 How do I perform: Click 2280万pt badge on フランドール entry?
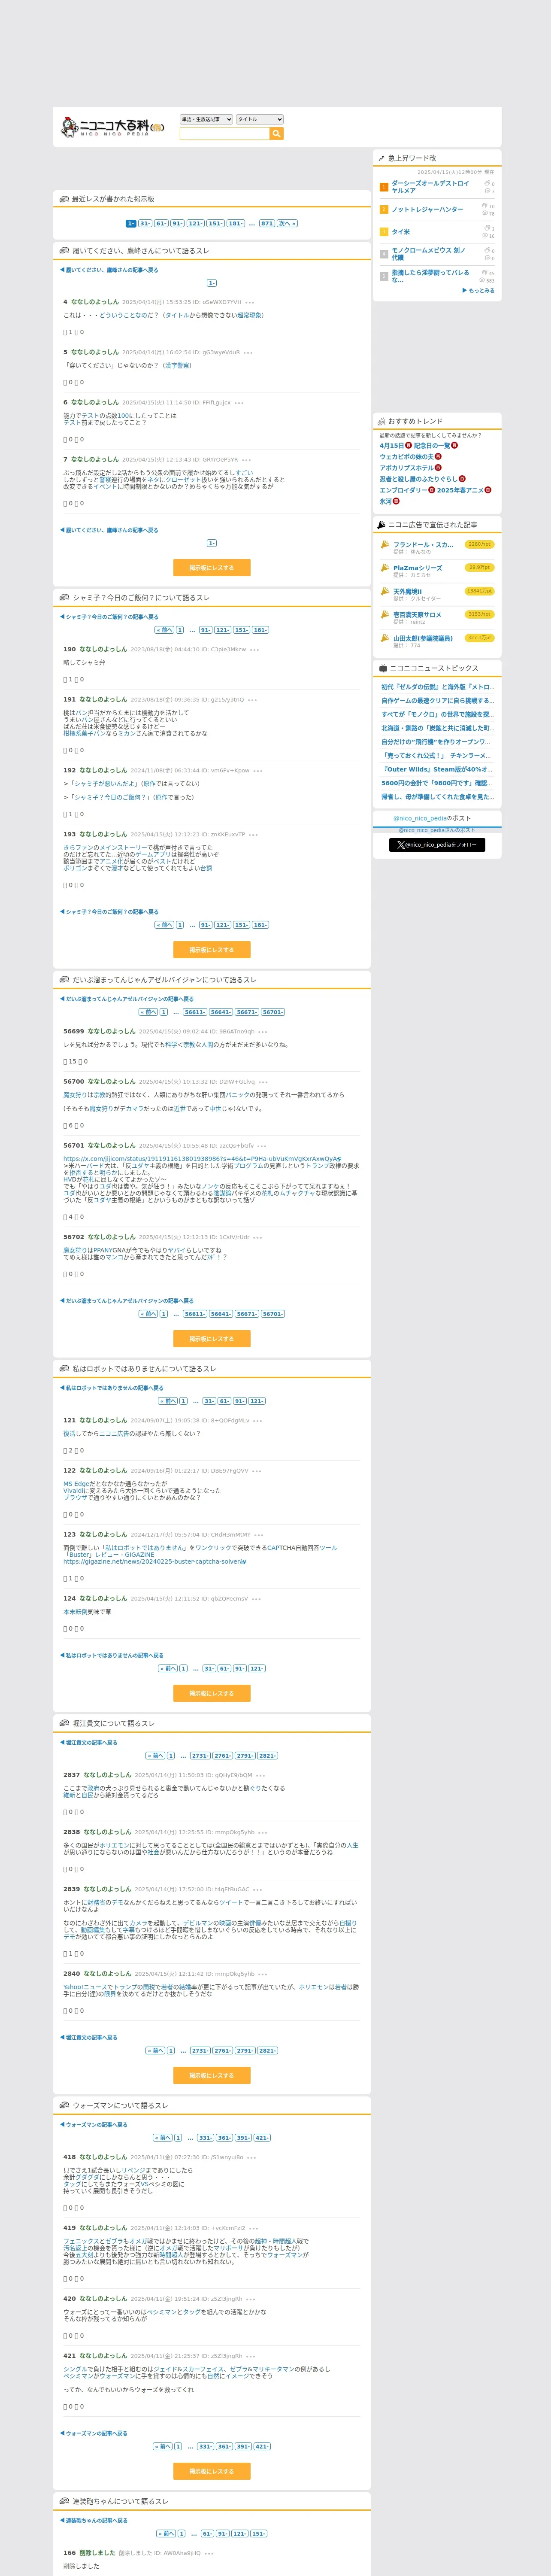480,544
